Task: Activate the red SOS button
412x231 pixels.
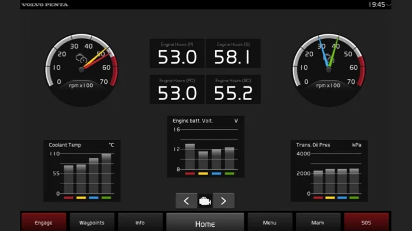Action: 366,223
